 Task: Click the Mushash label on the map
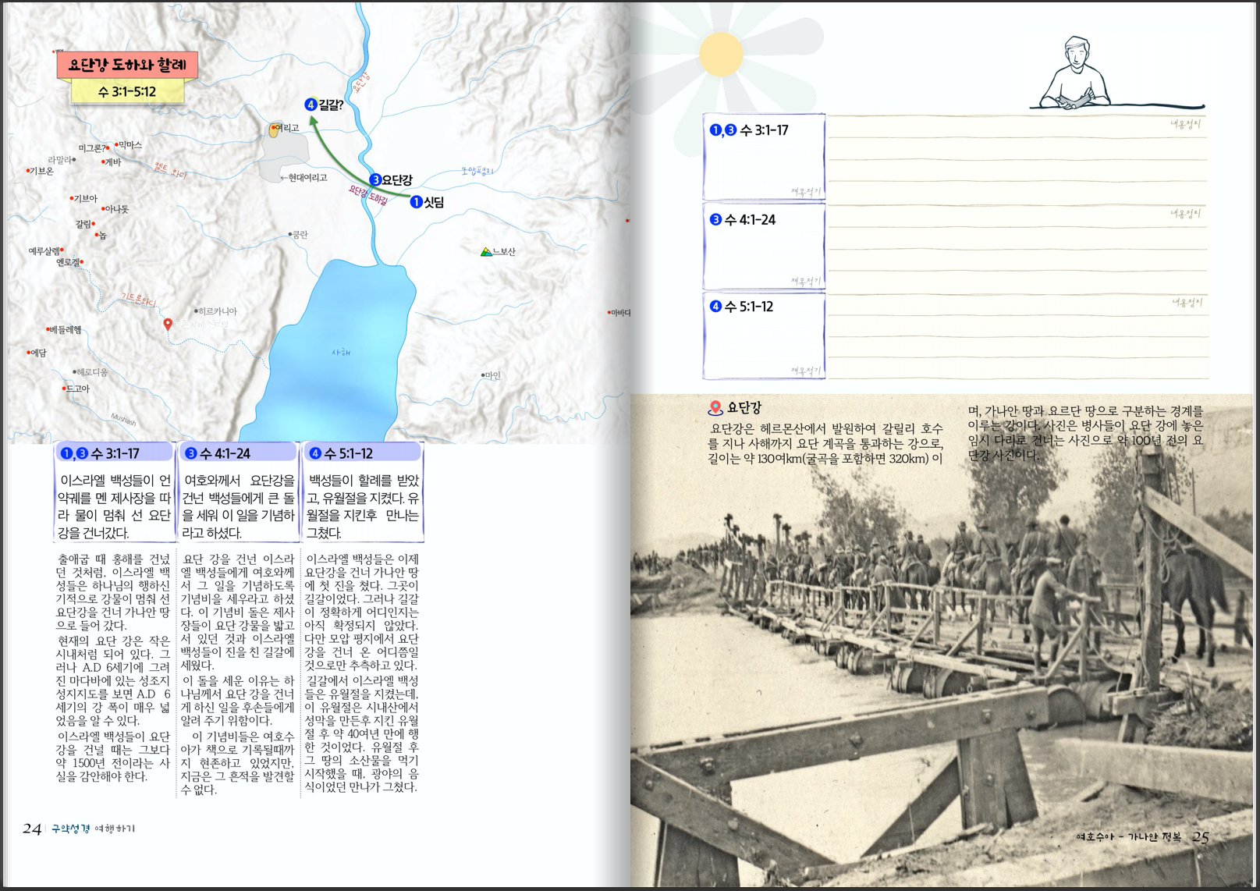[123, 420]
